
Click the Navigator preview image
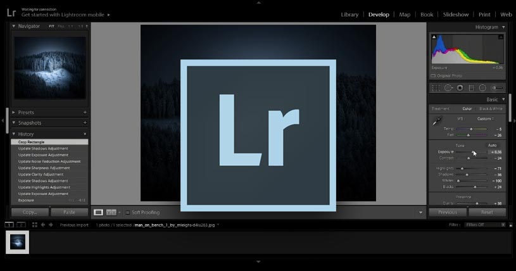[x=50, y=68]
